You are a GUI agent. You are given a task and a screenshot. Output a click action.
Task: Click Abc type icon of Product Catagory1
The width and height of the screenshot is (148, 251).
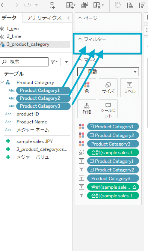click(12, 90)
